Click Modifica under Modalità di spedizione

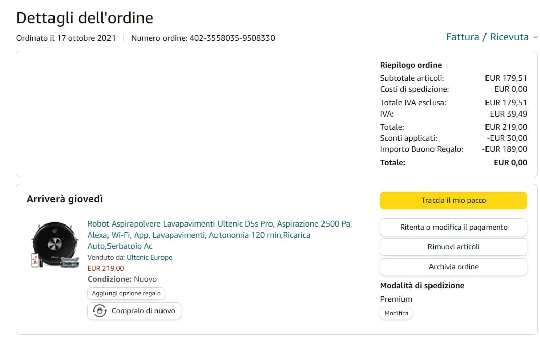tap(396, 313)
